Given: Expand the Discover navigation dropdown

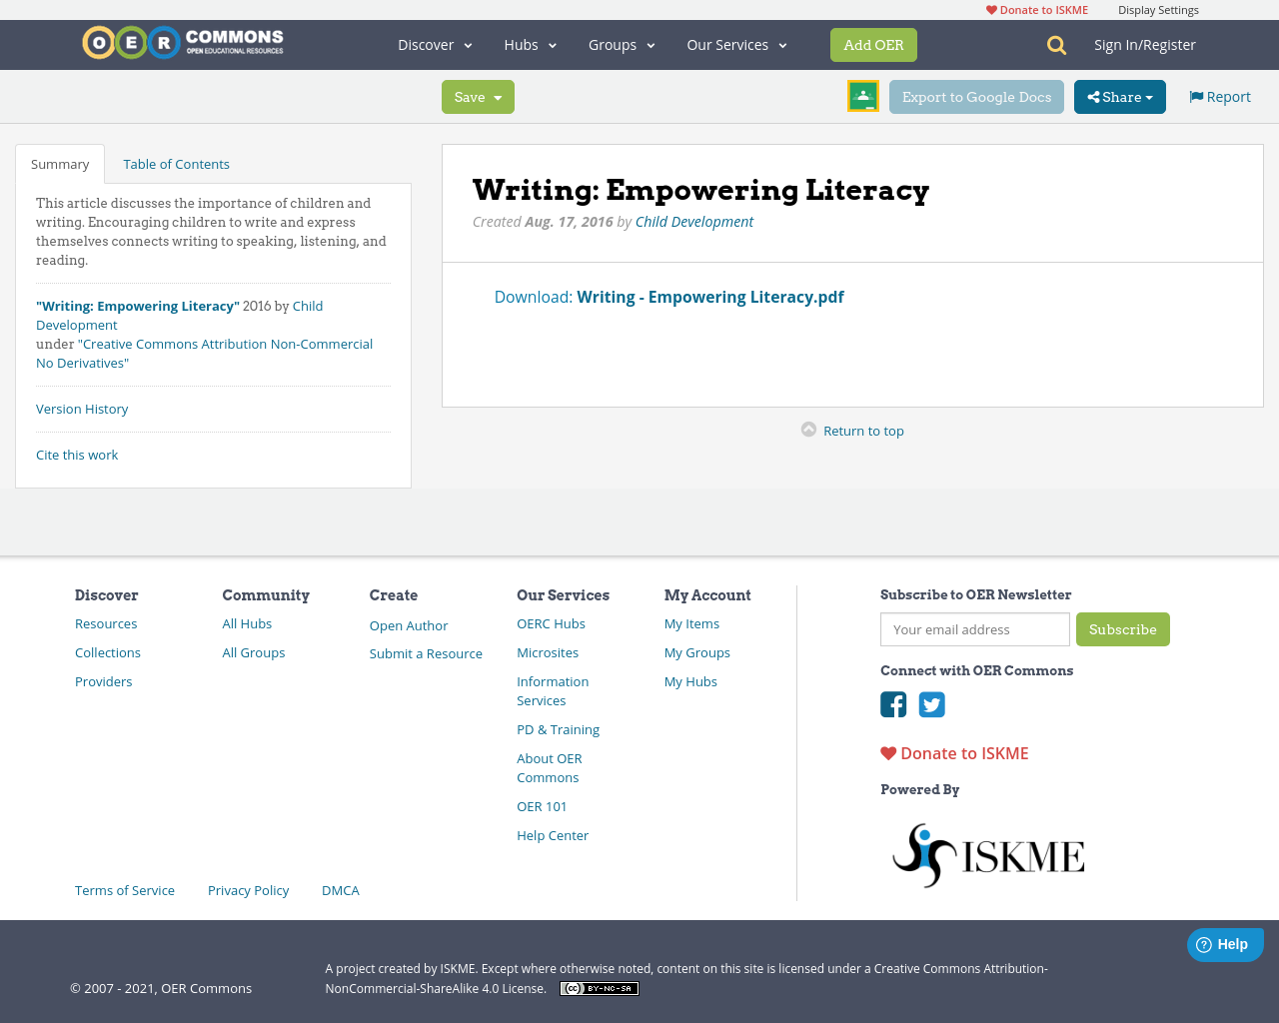Looking at the screenshot, I should pos(434,44).
